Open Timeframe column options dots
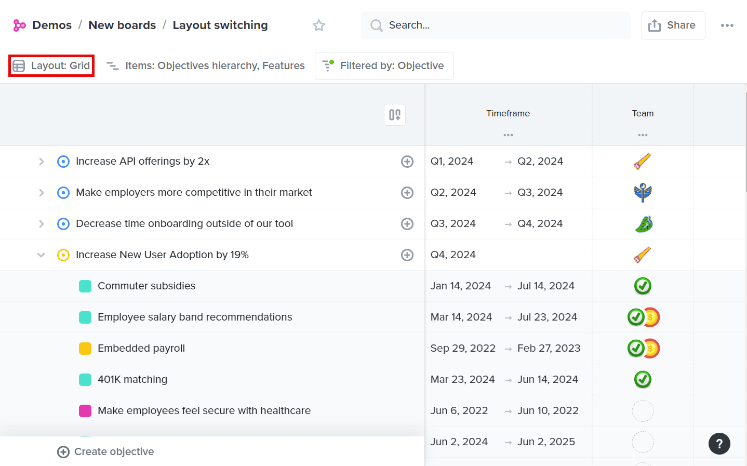 point(508,135)
